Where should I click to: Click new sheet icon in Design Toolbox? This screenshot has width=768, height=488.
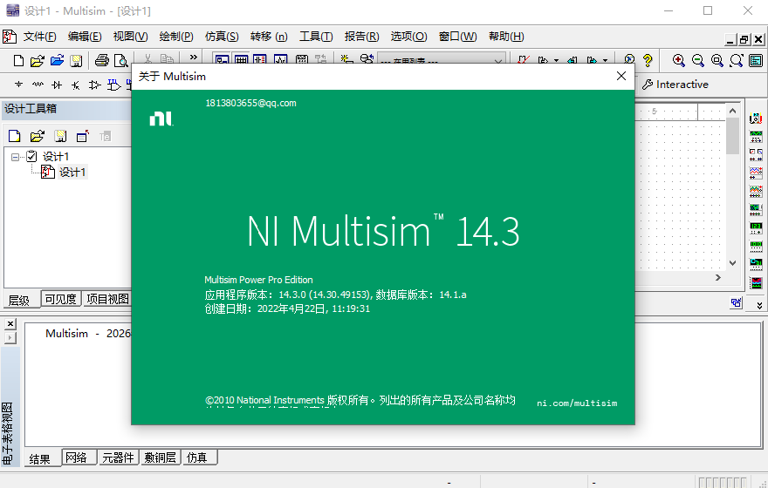click(83, 136)
